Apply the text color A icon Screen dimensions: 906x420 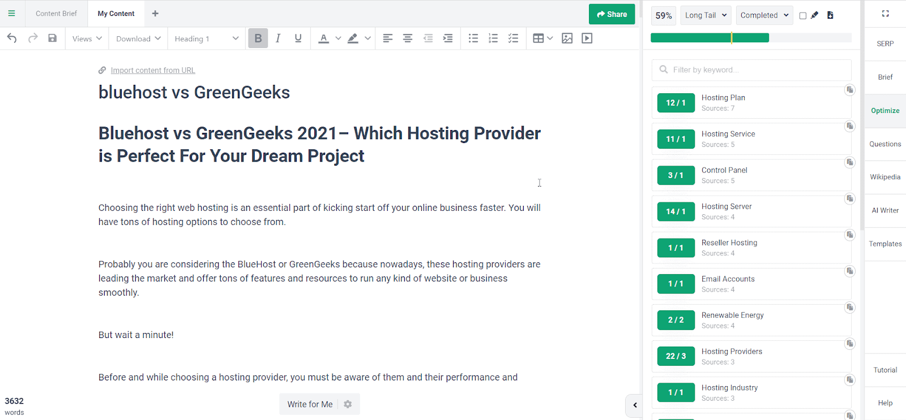click(x=323, y=38)
